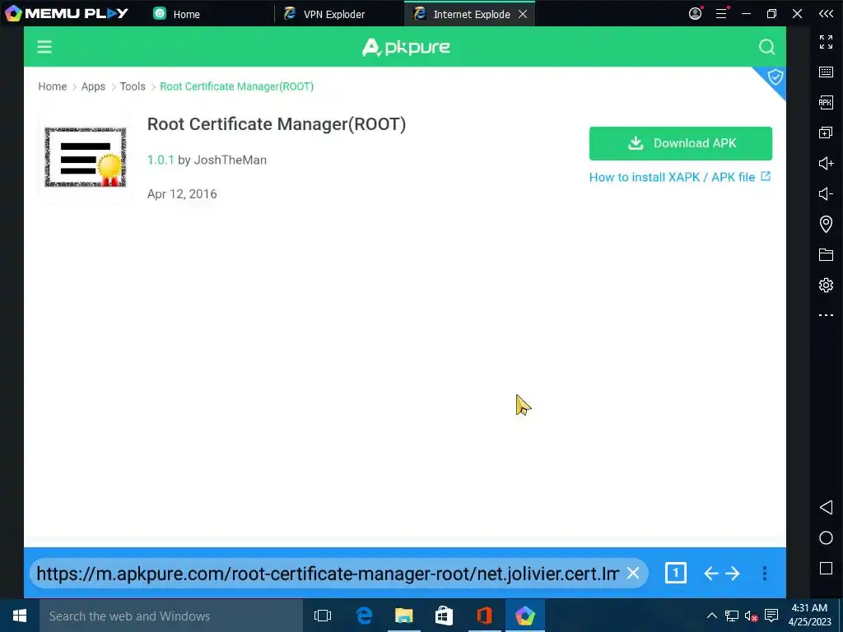
Task: Open the Root Certificate Manager app icon
Action: pyautogui.click(x=86, y=157)
